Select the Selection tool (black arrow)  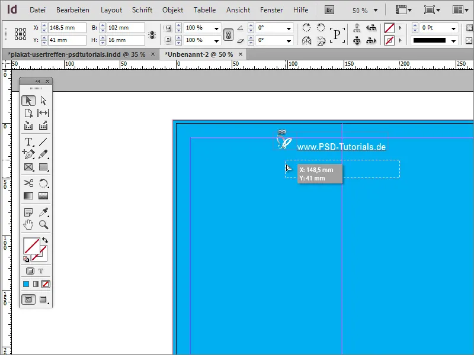[28, 101]
